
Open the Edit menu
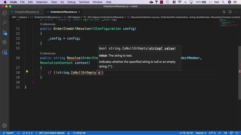click(x=30, y=2)
